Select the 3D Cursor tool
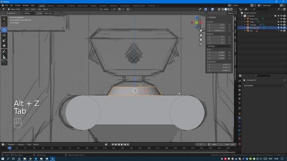Image resolution: width=287 pixels, height=161 pixels. tap(4, 24)
